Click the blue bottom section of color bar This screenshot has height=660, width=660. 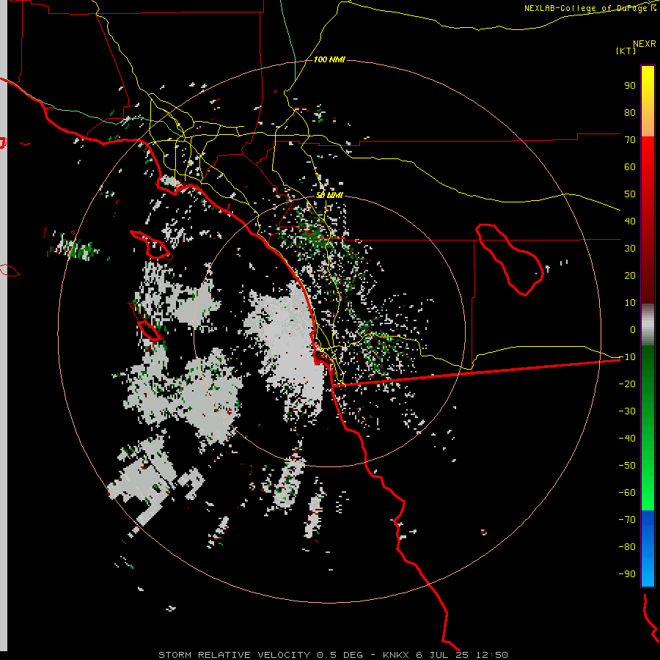pos(648,548)
